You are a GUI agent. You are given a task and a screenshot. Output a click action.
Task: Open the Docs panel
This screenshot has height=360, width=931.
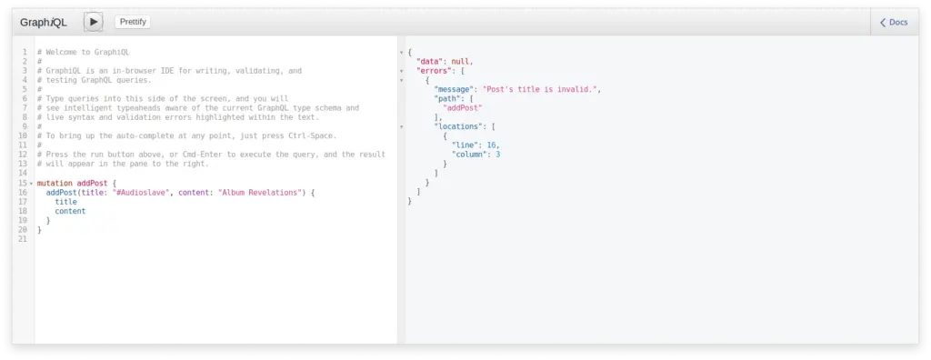click(894, 23)
